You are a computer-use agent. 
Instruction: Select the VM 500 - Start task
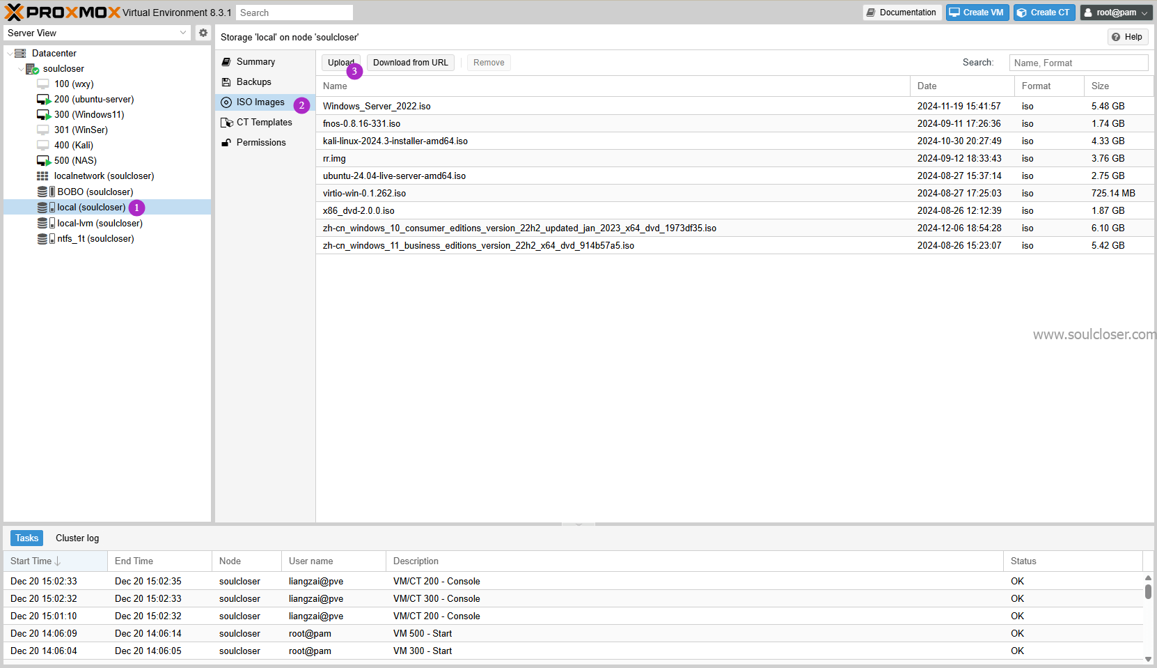(573, 633)
